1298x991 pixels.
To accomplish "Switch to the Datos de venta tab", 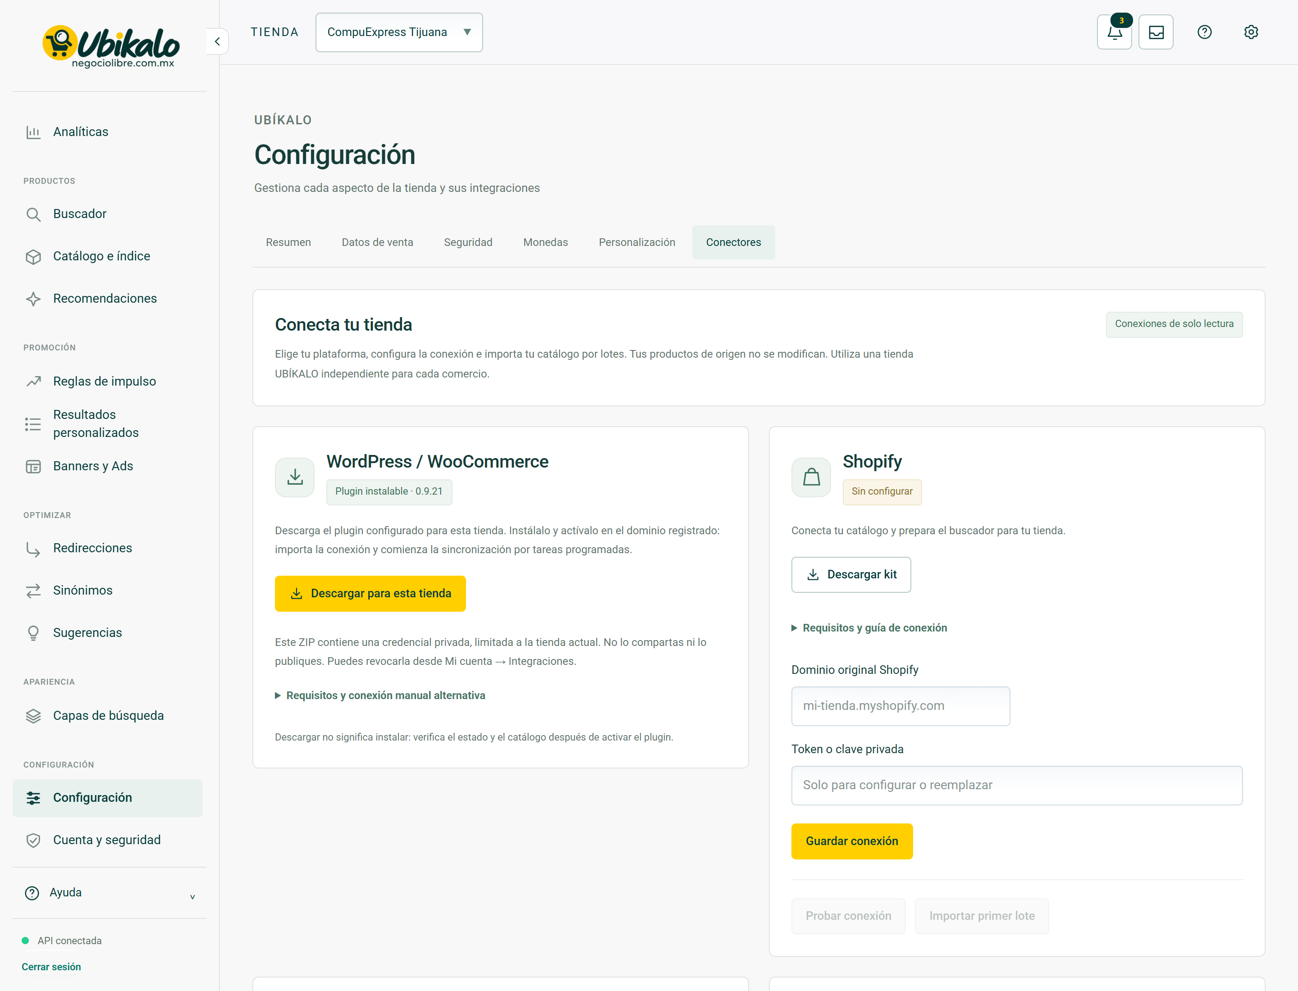I will 377,242.
